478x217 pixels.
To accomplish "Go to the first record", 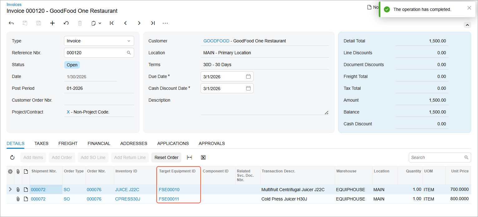I will click(x=112, y=23).
